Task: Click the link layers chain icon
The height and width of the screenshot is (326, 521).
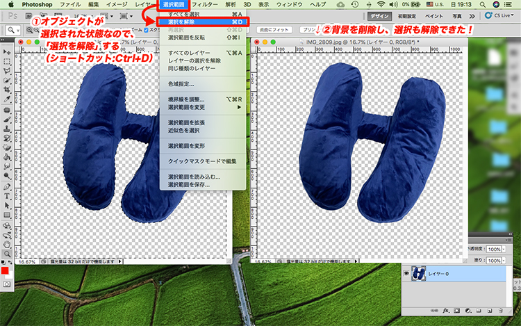Action: [x=434, y=311]
